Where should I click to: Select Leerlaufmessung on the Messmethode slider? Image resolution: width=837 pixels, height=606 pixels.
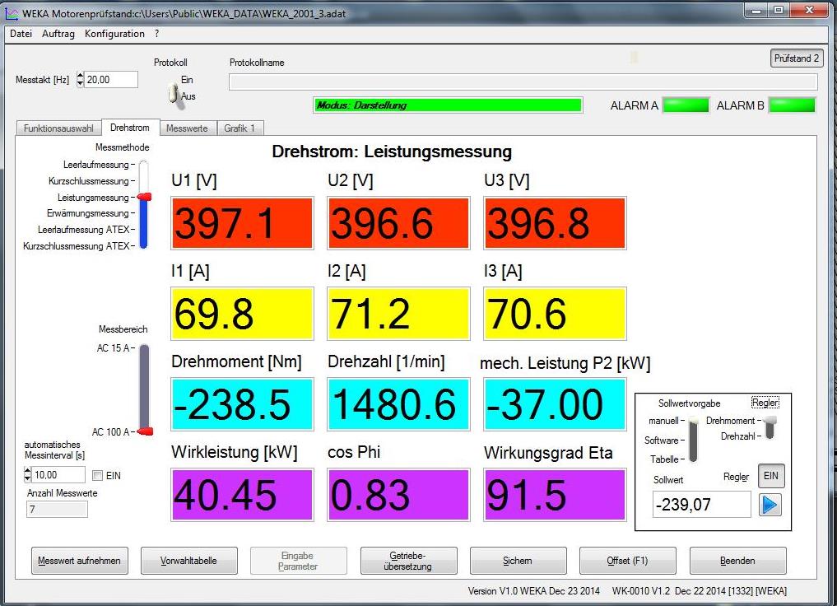(143, 165)
